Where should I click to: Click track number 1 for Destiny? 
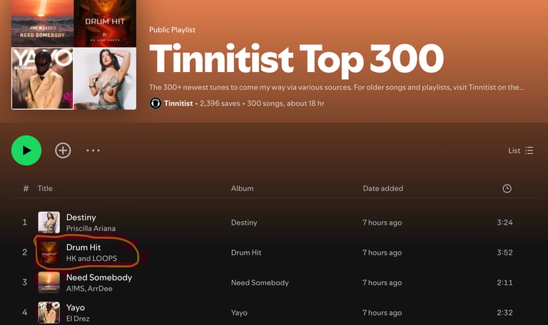25,222
